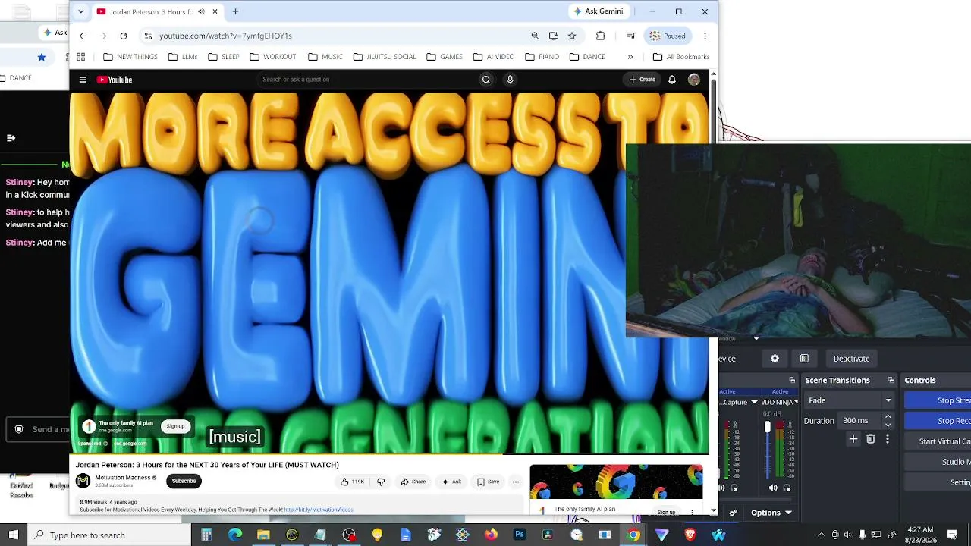Viewport: 971px width, 546px height.
Task: Open OBS audio mixer advanced gears
Action: (x=733, y=513)
